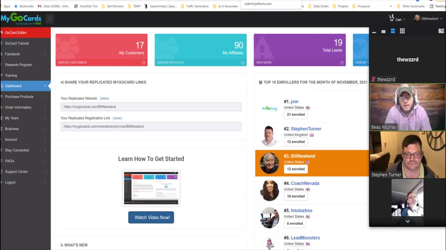Screen dimensions: 446x250
Task: Open GoCard Tutorial in sidebar
Action: tap(25, 43)
